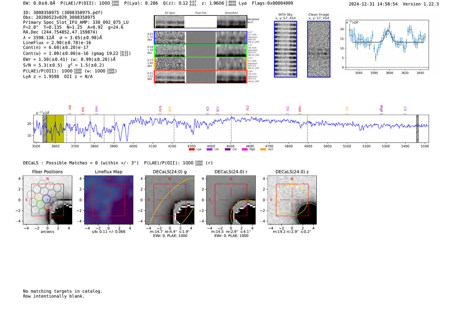The width and height of the screenshot is (462, 314).
Task: Click the yellow highlighted band in the spectrum
Action: [x=55, y=128]
